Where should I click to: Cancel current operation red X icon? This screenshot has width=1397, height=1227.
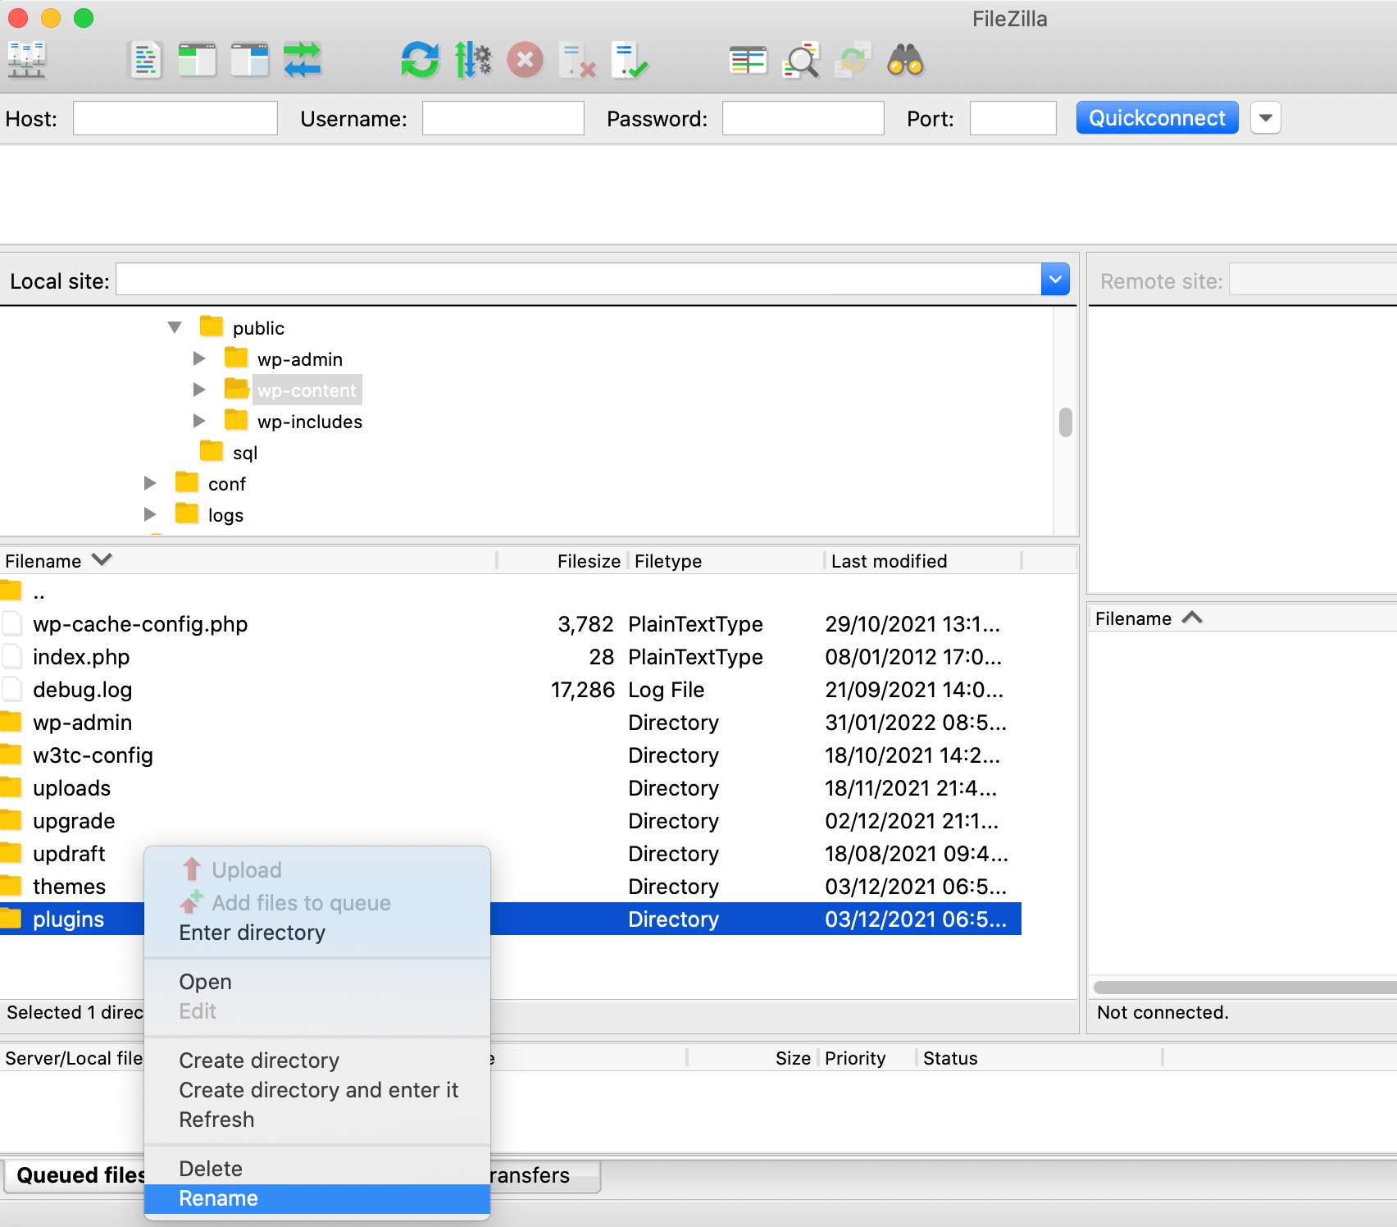[526, 60]
